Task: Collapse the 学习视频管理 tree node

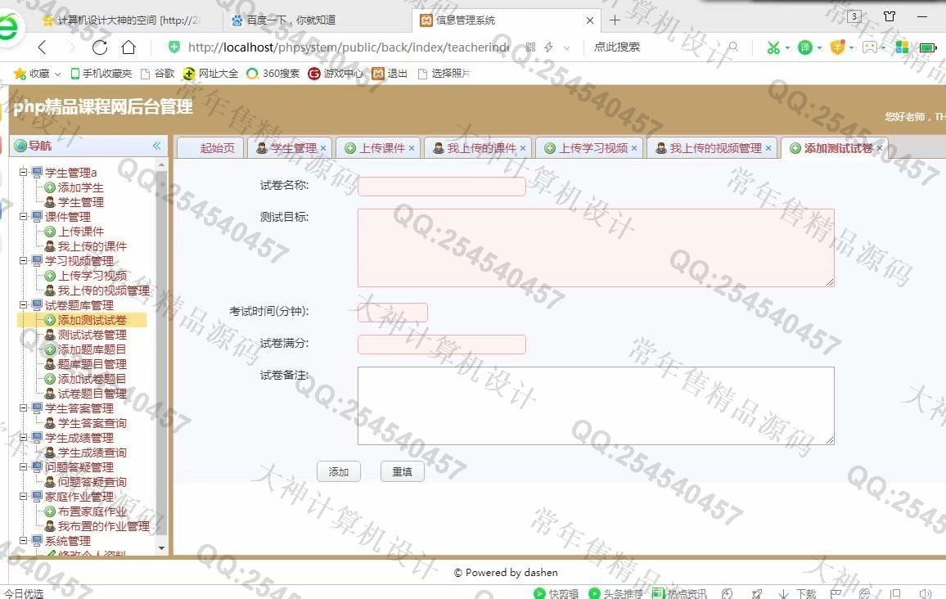Action: [x=23, y=260]
